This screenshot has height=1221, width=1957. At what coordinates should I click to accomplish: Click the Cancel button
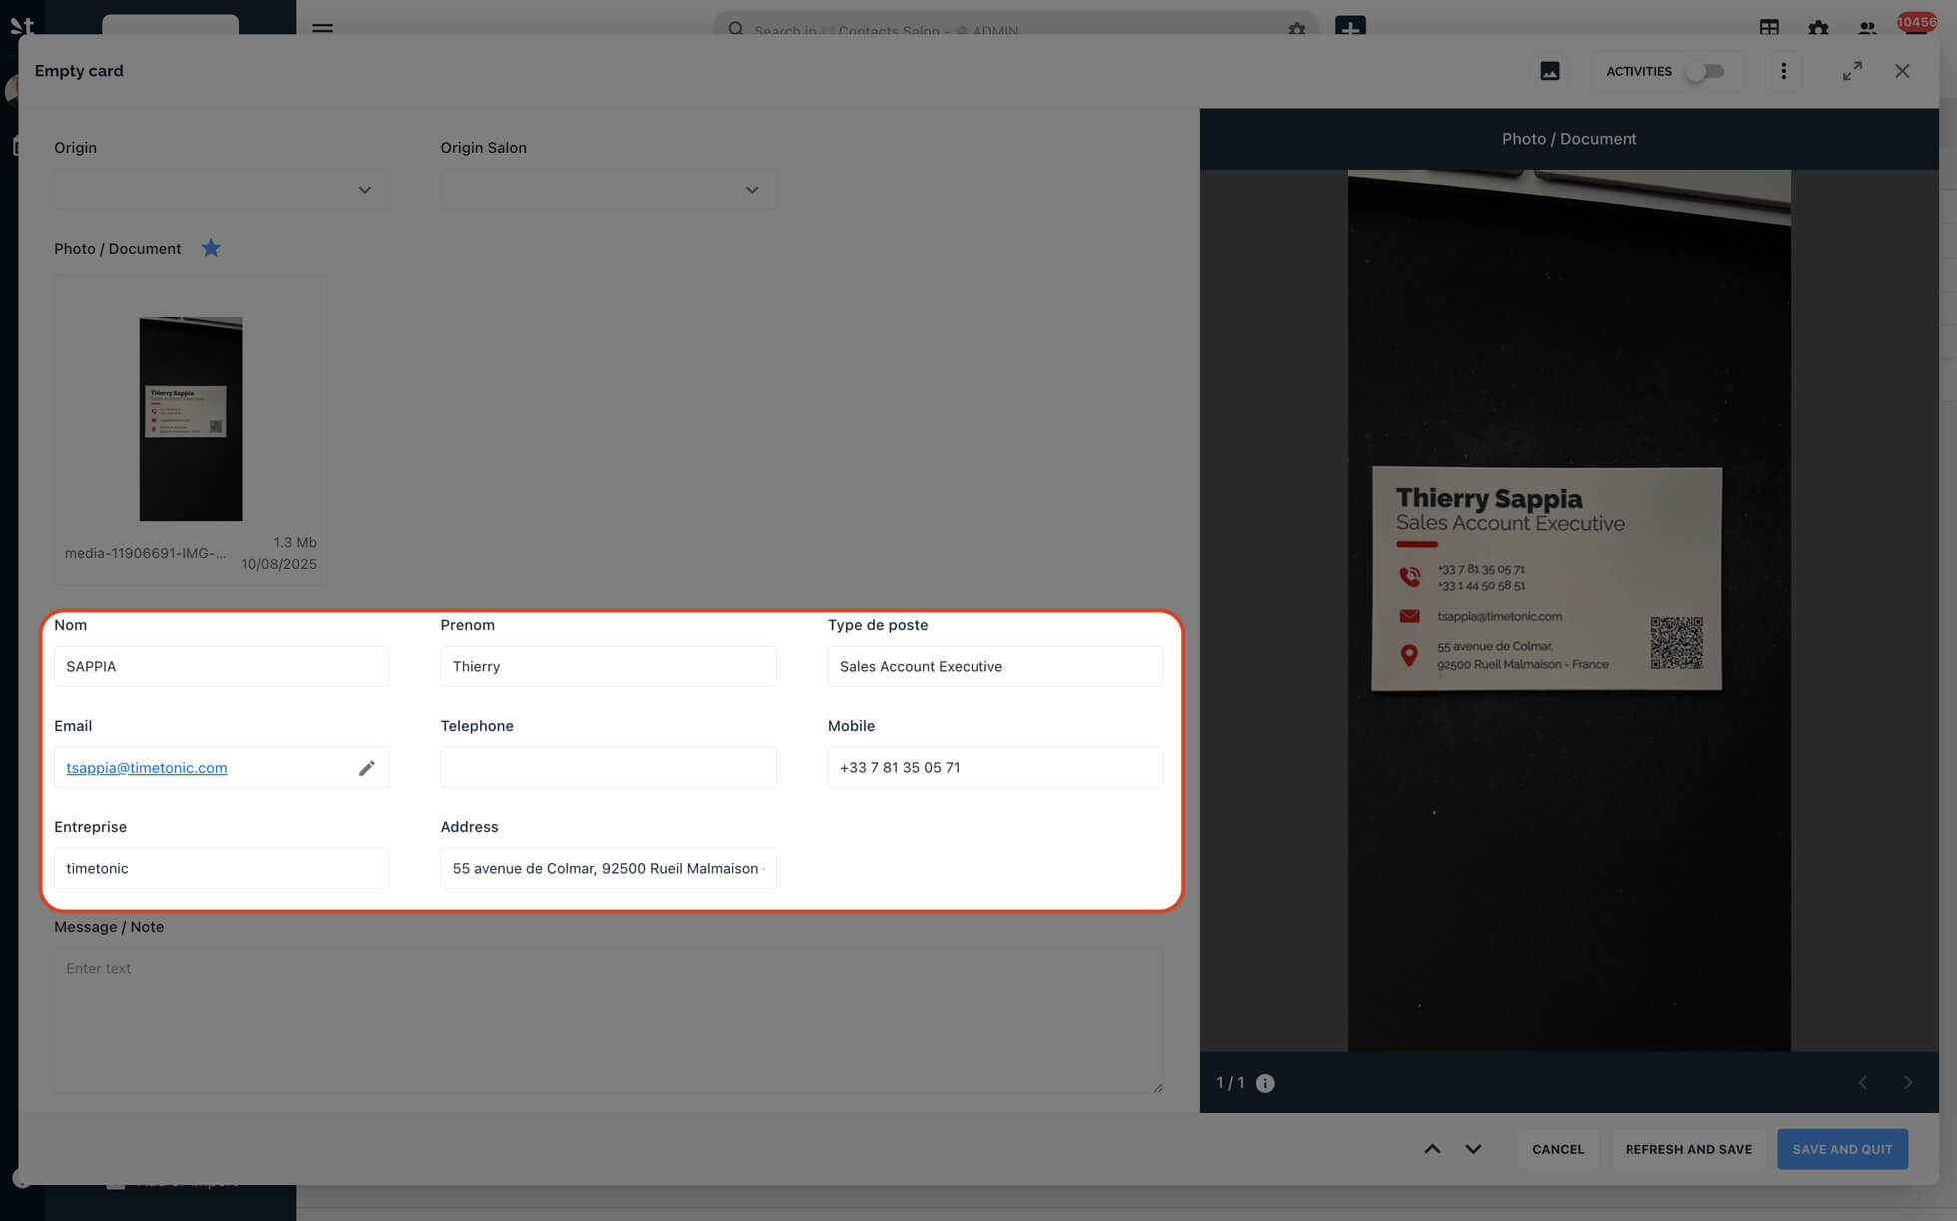[x=1558, y=1149]
